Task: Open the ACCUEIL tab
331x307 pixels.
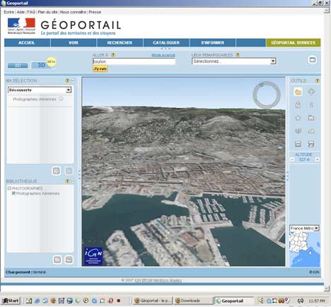Action: 27,42
